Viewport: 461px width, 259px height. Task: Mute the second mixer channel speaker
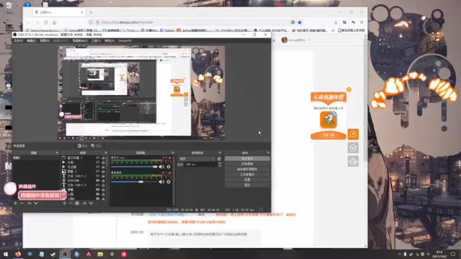(161, 182)
